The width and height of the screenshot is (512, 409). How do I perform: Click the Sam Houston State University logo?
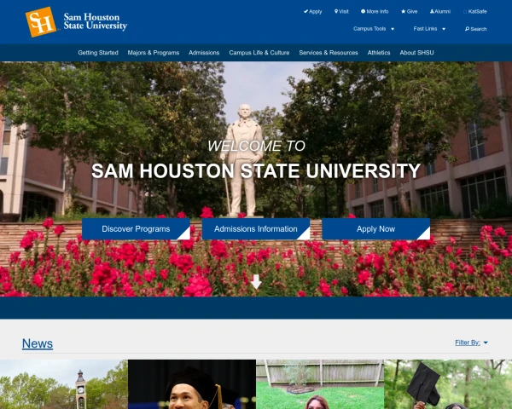click(x=77, y=22)
